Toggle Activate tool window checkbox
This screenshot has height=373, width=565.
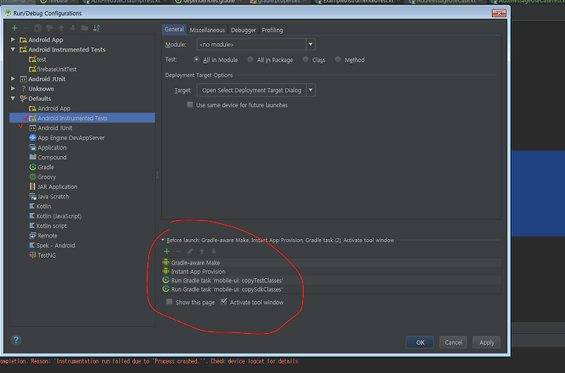tap(224, 302)
